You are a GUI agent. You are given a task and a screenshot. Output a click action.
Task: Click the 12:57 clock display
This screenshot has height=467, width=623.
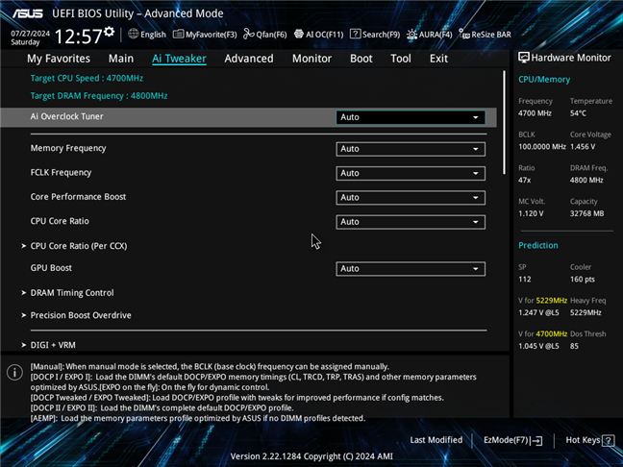pos(78,37)
